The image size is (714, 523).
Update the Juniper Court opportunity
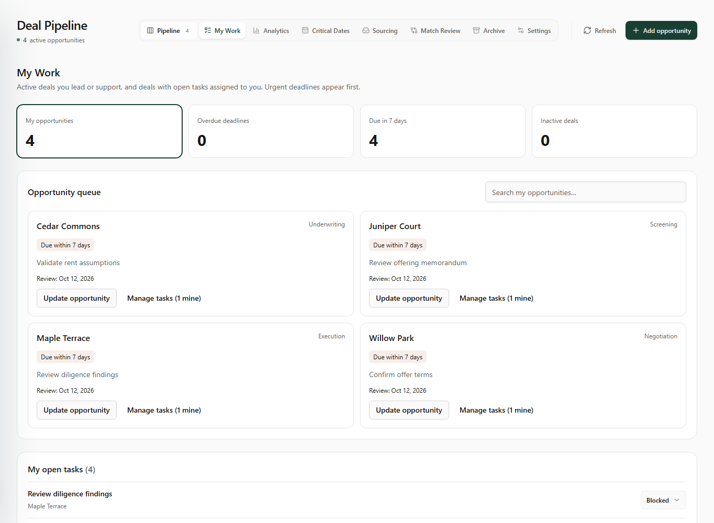pyautogui.click(x=409, y=298)
